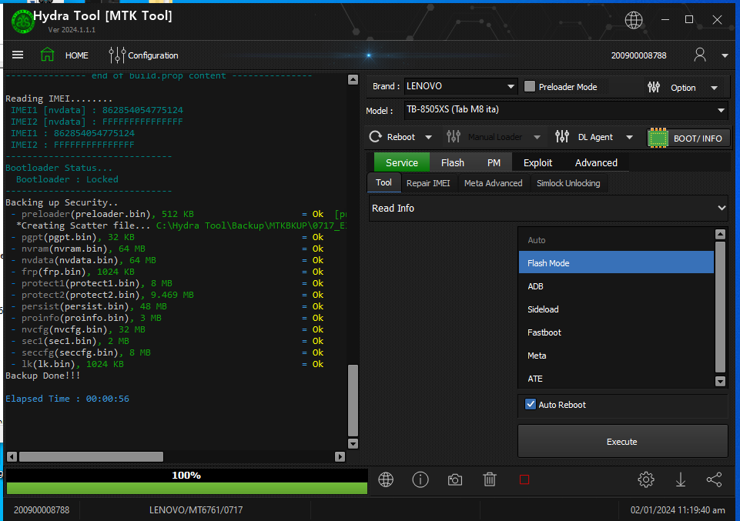Screen dimensions: 740x521
Task: Switch to the Exploit tab
Action: [x=537, y=162]
